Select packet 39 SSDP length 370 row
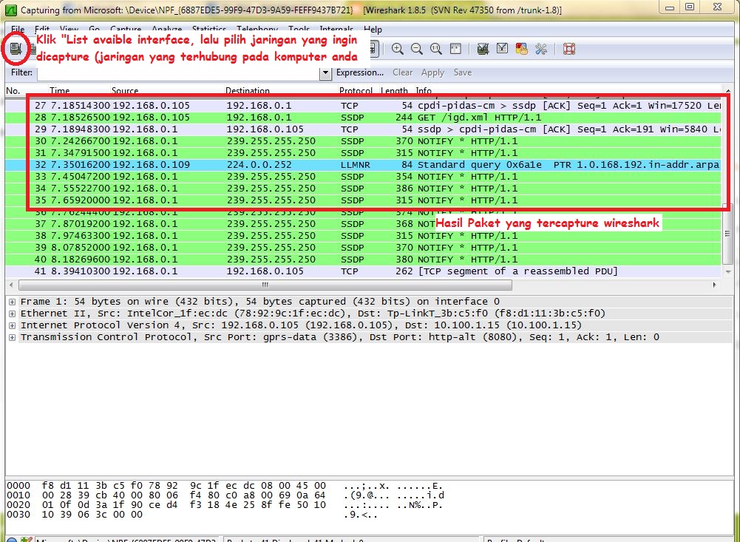 363,248
